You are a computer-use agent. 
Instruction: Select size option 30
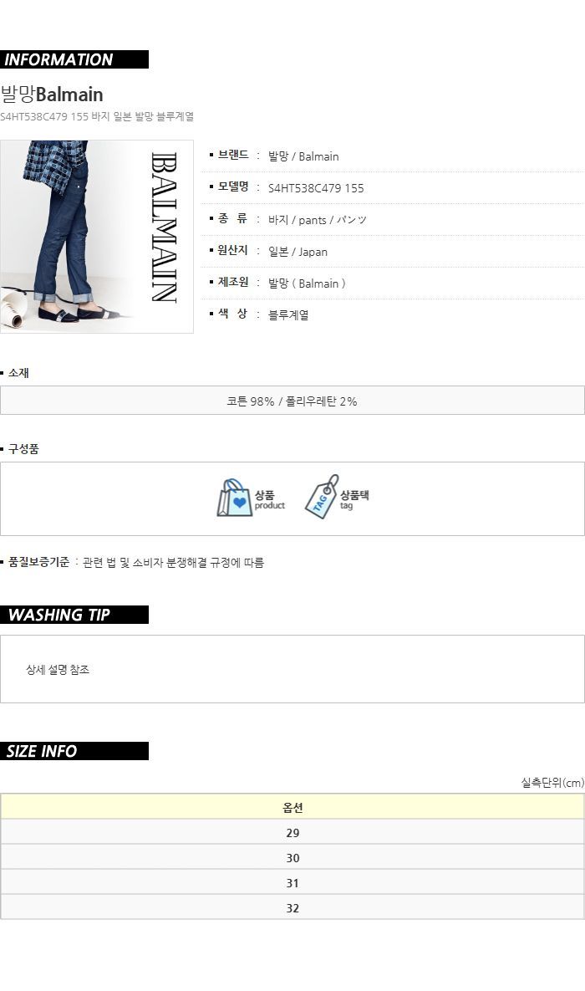coord(292,858)
